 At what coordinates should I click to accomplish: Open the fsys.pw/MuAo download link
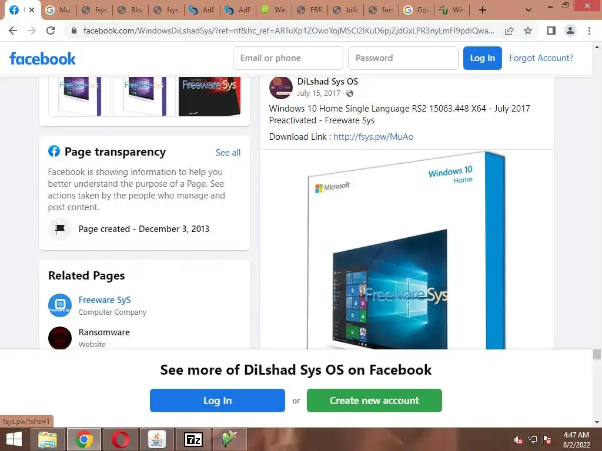point(373,136)
